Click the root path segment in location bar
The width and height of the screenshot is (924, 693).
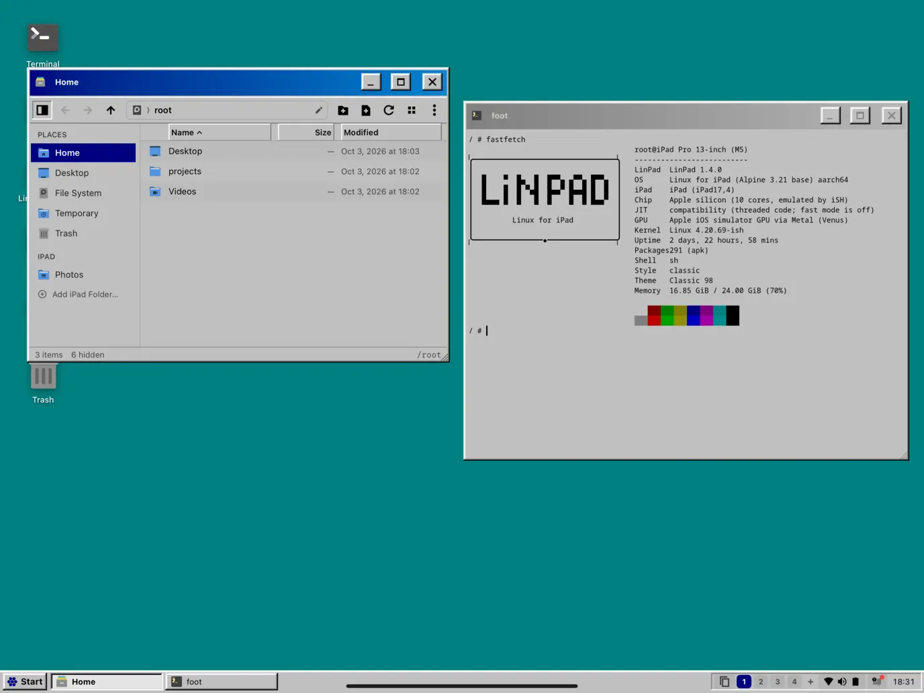[x=163, y=110]
